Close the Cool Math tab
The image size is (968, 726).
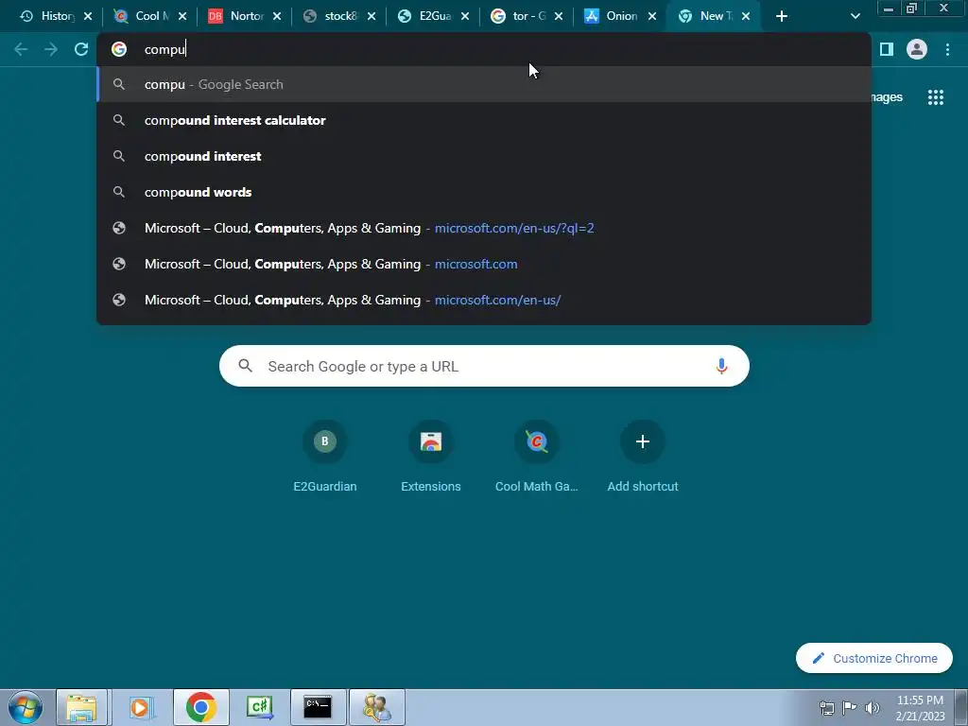(182, 17)
